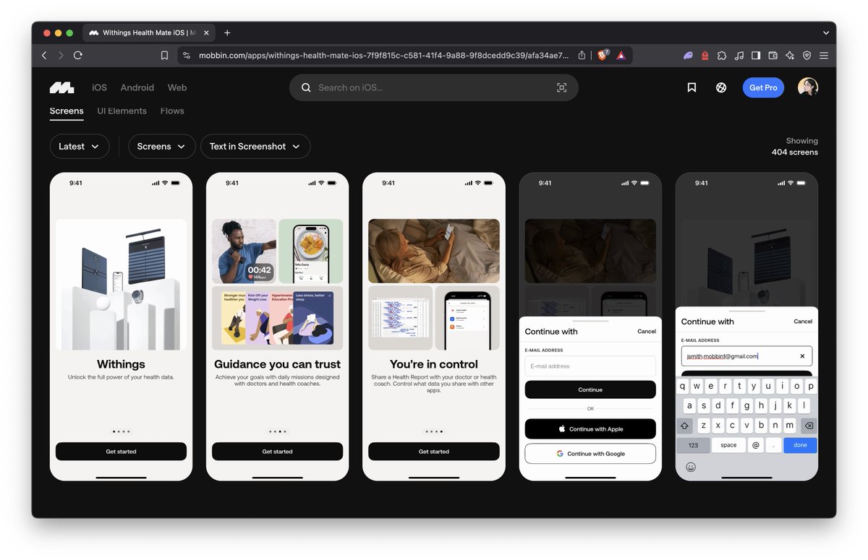The image size is (868, 560).
Task: Click Continue with Google
Action: coord(590,454)
